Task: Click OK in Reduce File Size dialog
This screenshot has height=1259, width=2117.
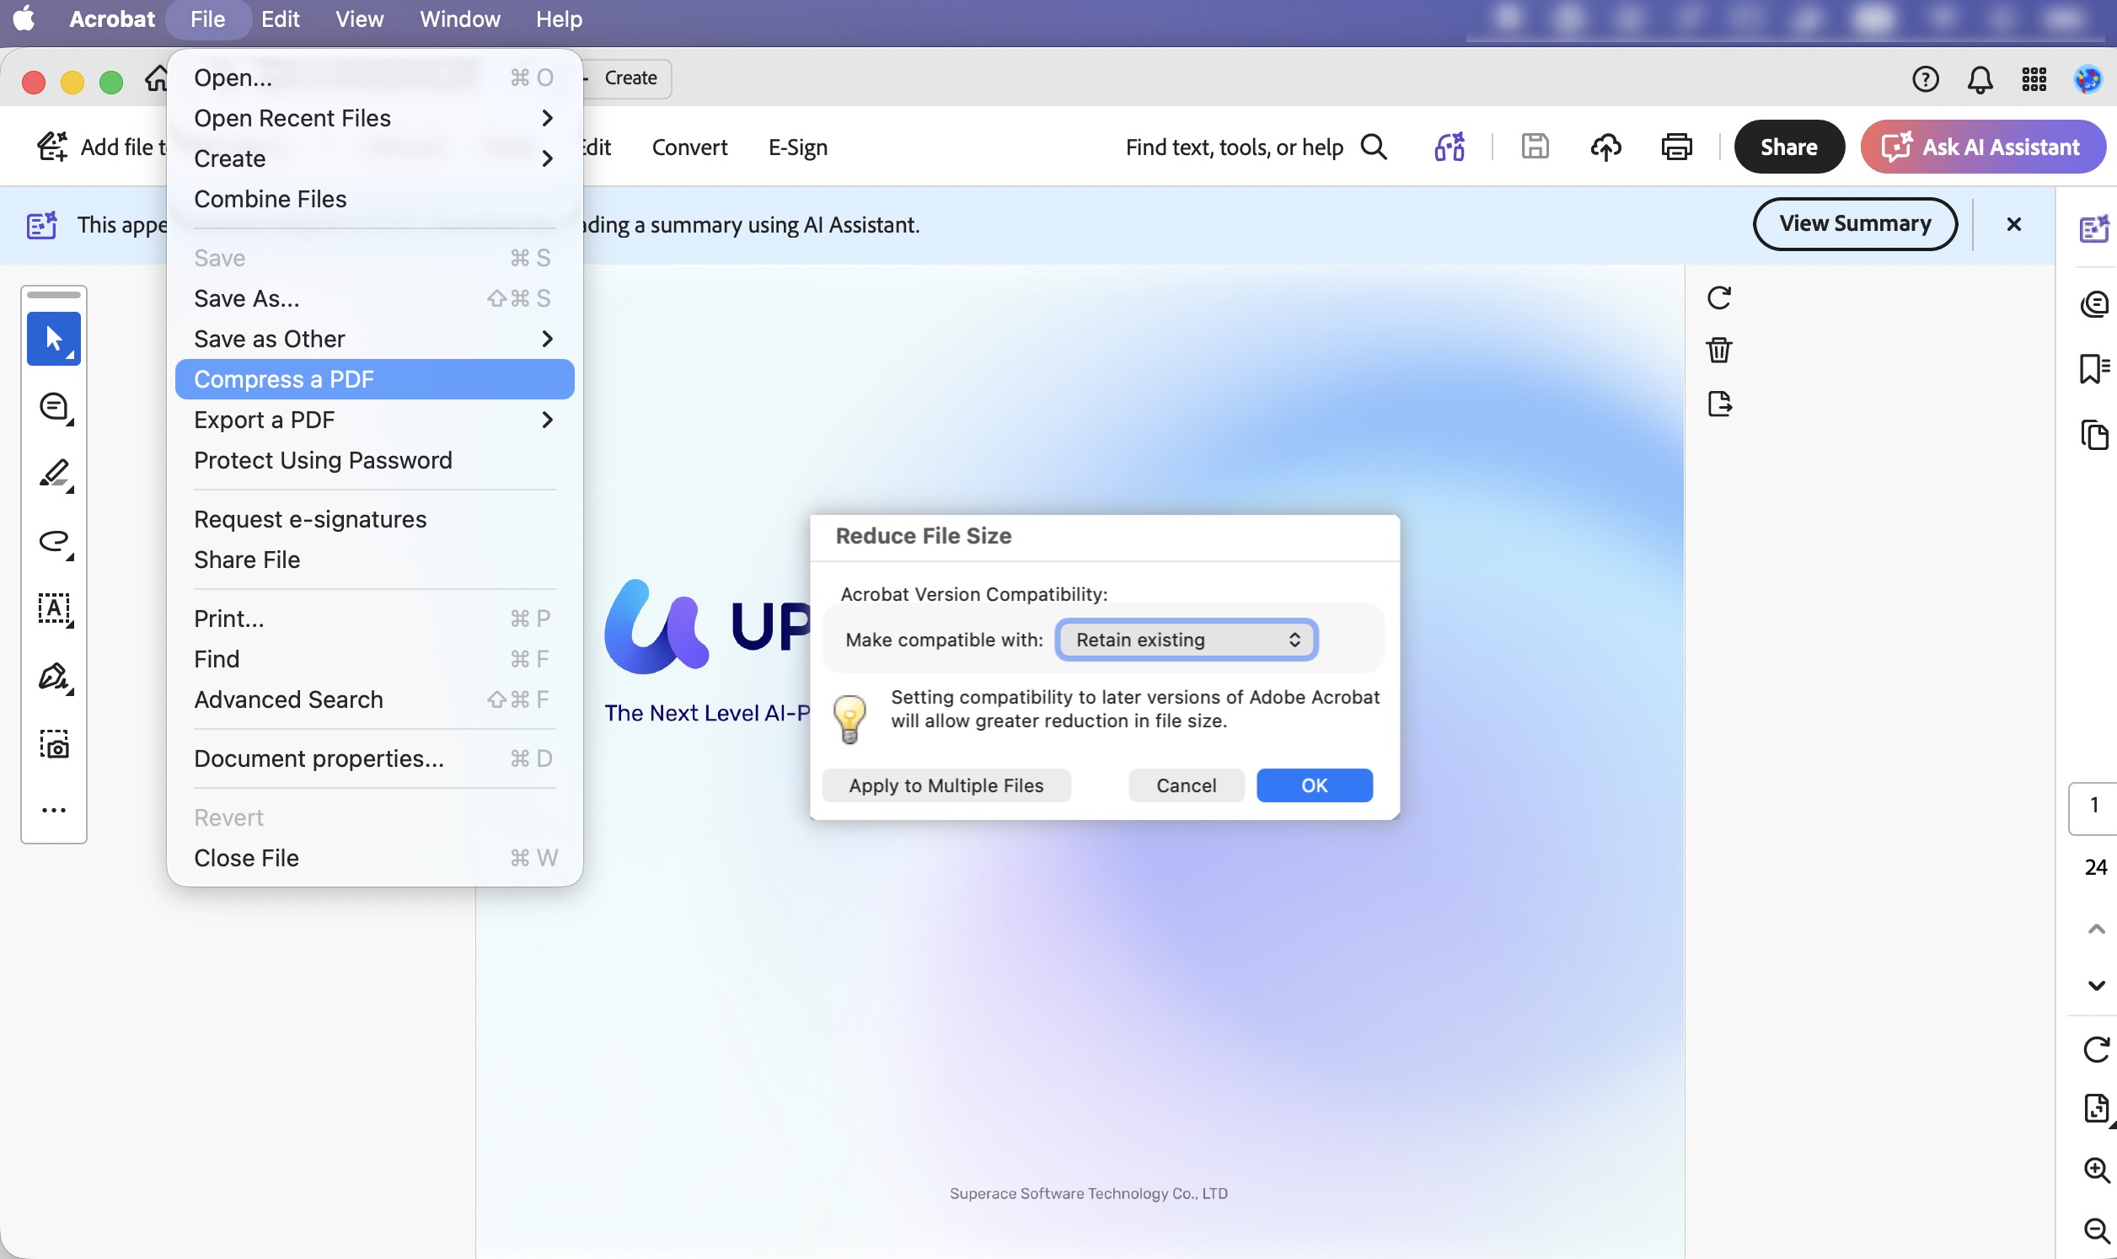Action: [1314, 785]
